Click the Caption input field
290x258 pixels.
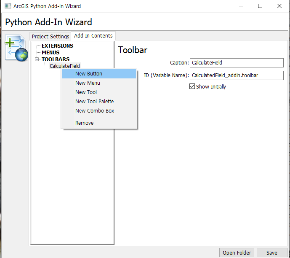pos(237,63)
